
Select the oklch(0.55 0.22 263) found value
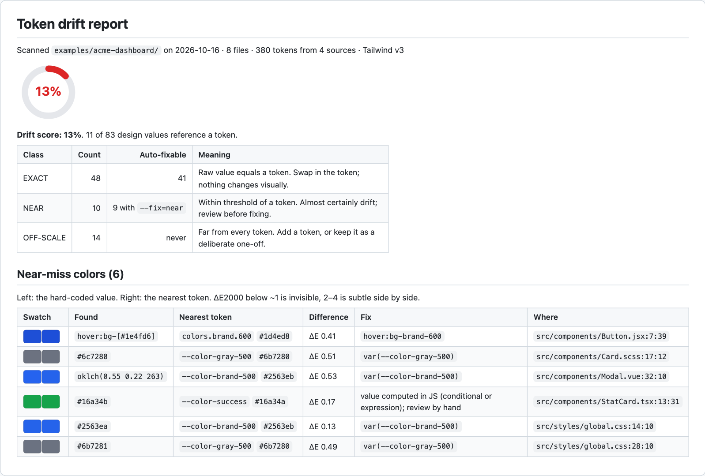121,377
